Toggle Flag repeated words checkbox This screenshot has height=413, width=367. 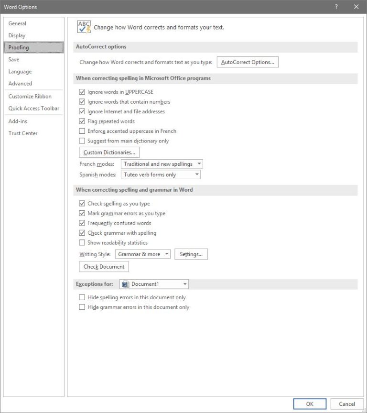[x=82, y=121]
